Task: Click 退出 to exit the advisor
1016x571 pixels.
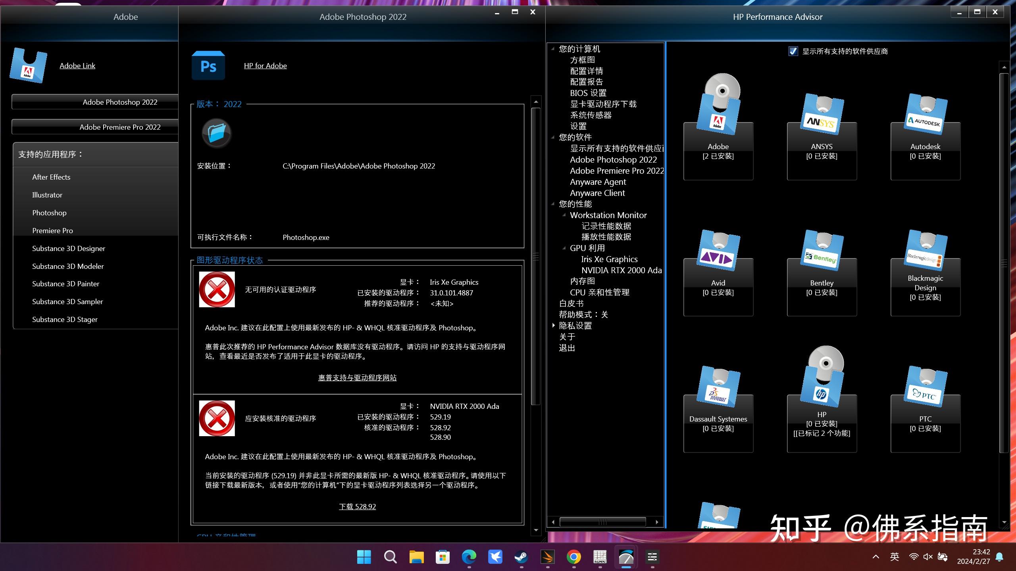Action: tap(567, 348)
